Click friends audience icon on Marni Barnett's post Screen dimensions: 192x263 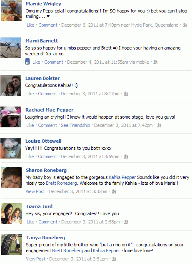[x=155, y=62]
